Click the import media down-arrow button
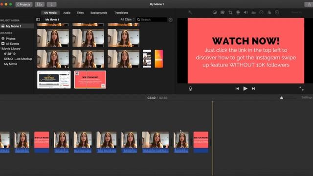 [51, 4]
